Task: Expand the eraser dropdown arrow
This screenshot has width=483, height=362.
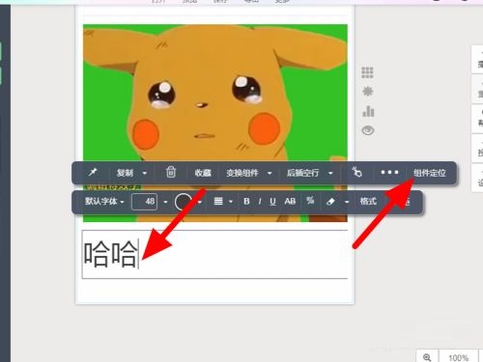Action: [347, 202]
